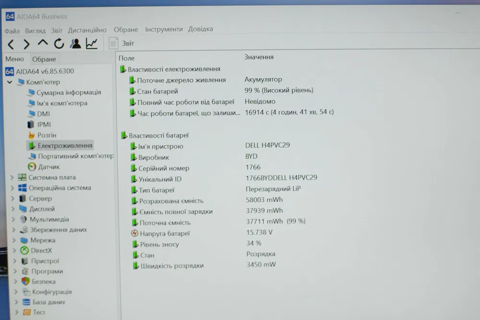Click the DirectX Xbox icon
The height and width of the screenshot is (320, 480).
24,250
